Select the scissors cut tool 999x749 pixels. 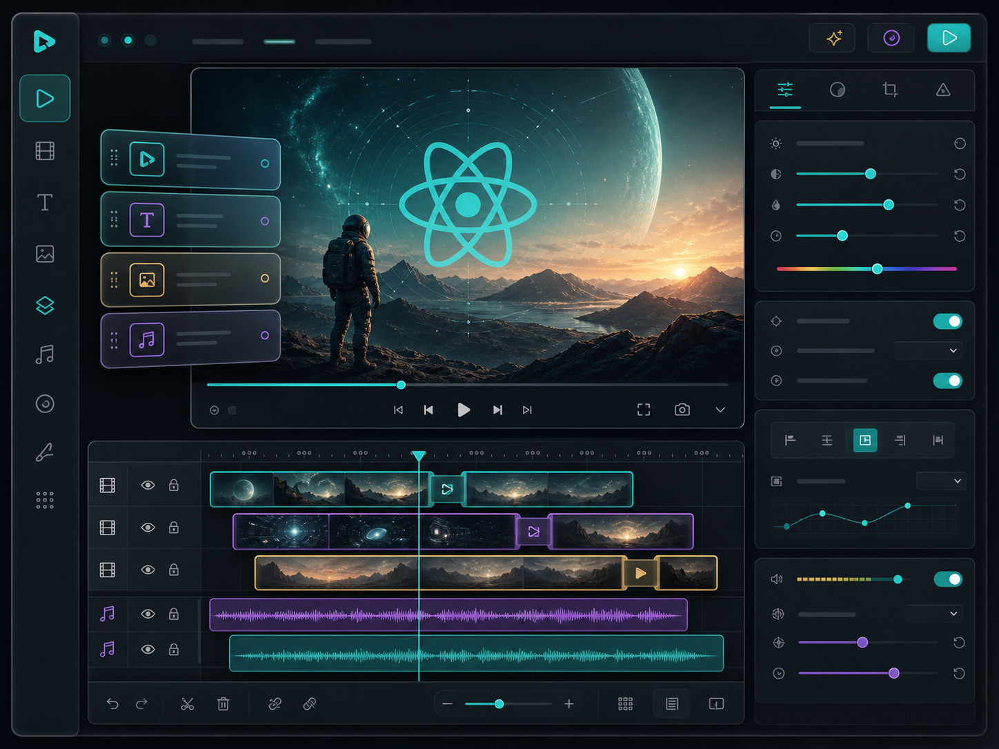[187, 703]
